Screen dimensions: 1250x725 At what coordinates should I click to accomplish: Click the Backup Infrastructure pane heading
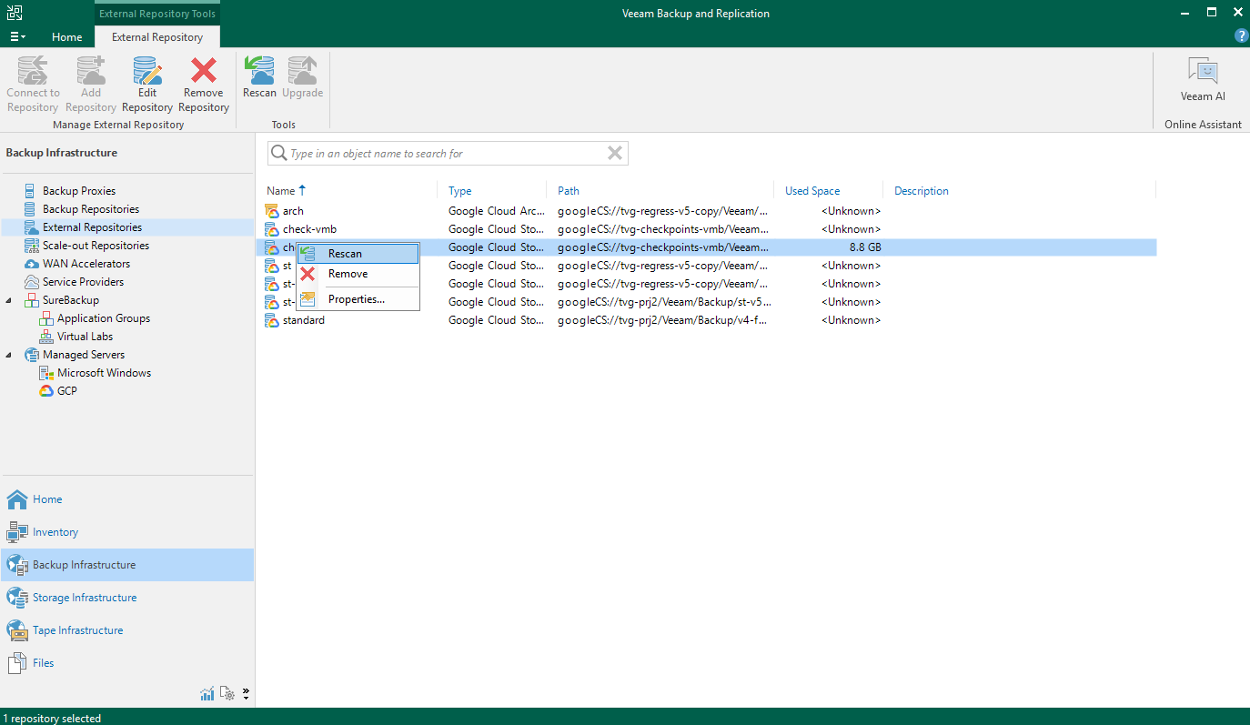point(62,153)
